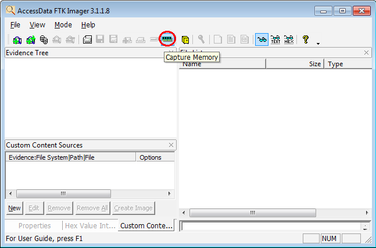This screenshot has height=248, width=376.
Task: Click the disabled Edit button
Action: (x=34, y=208)
